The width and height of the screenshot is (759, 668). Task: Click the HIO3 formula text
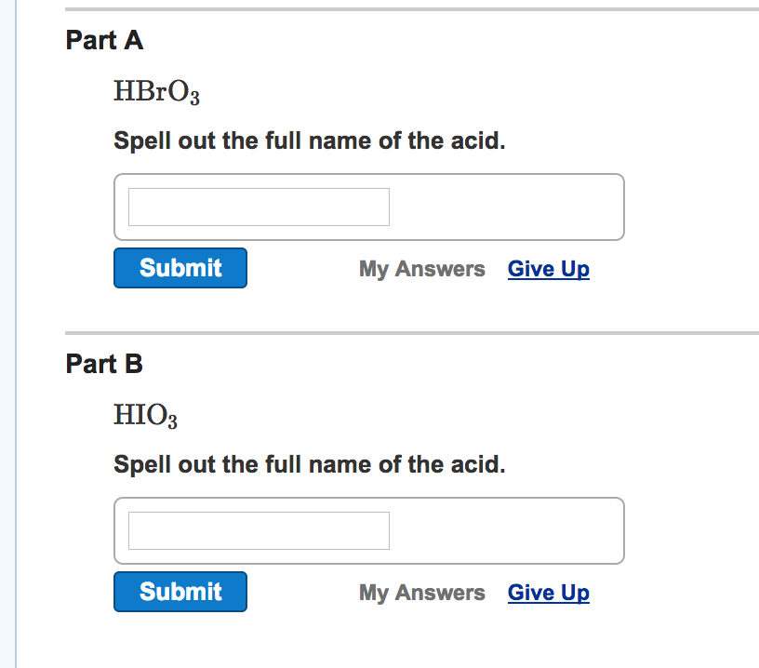[x=144, y=414]
